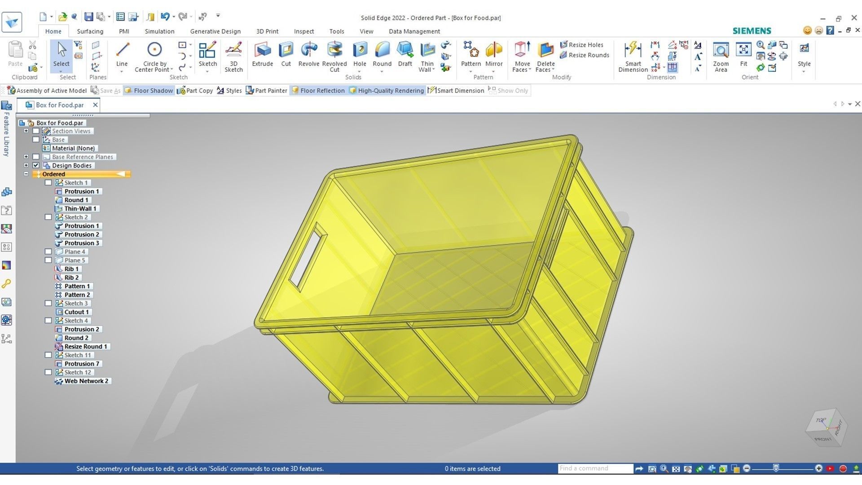Select the Cut tool
862x485 pixels.
pos(286,54)
